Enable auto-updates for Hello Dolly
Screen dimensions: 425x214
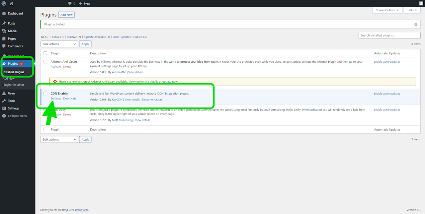point(387,110)
